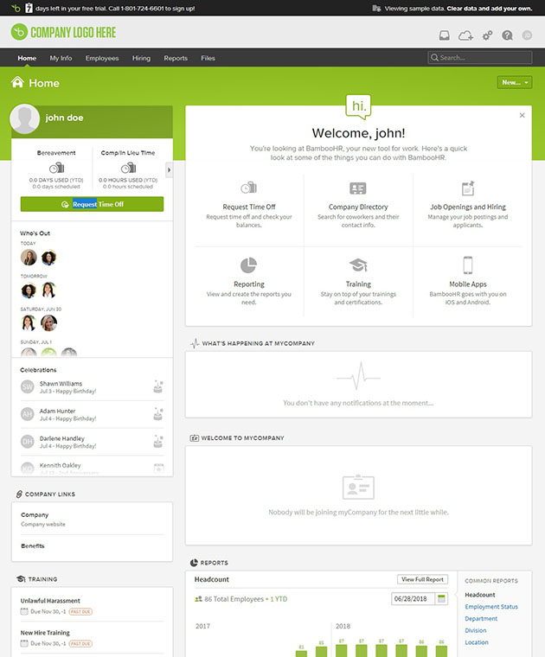
Task: Click second avatar under Saturday, Jun 30
Action: [x=48, y=322]
